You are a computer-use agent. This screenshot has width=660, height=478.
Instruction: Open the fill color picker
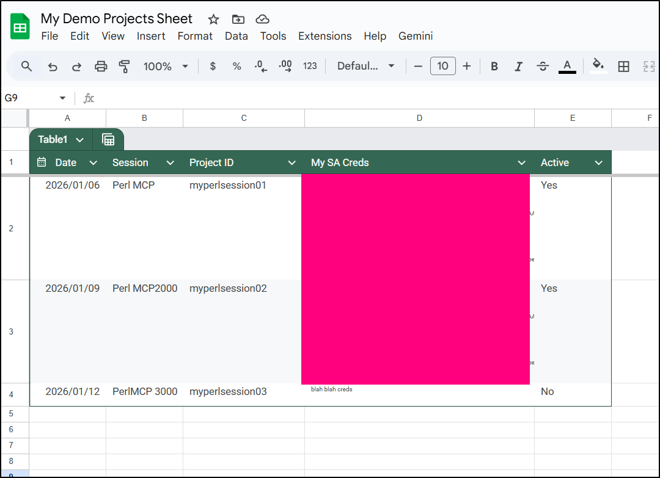coord(598,66)
